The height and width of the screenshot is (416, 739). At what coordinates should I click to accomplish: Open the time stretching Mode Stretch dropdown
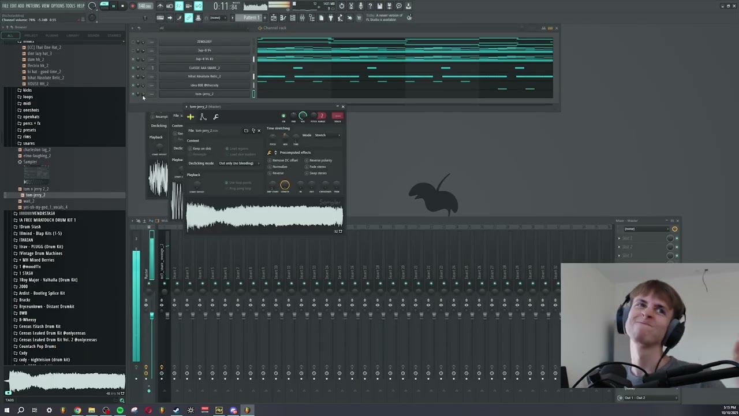click(x=327, y=135)
